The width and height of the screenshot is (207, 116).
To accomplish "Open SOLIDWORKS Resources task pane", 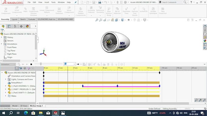I will pos(205,26).
